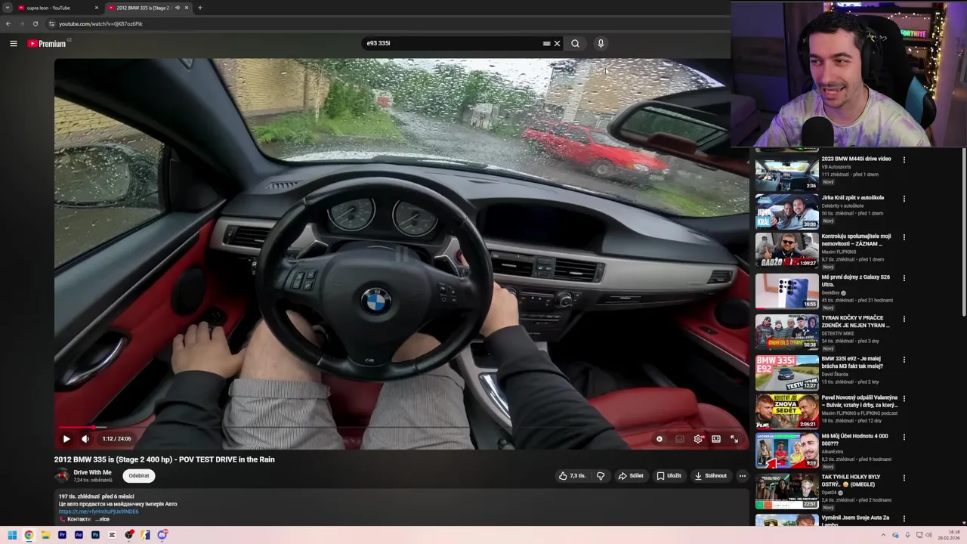Open File Explorer from the taskbar

pyautogui.click(x=45, y=535)
